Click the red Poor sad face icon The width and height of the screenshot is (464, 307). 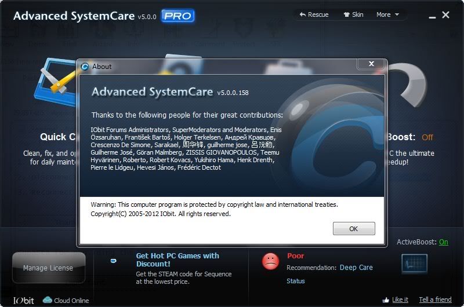tap(270, 261)
